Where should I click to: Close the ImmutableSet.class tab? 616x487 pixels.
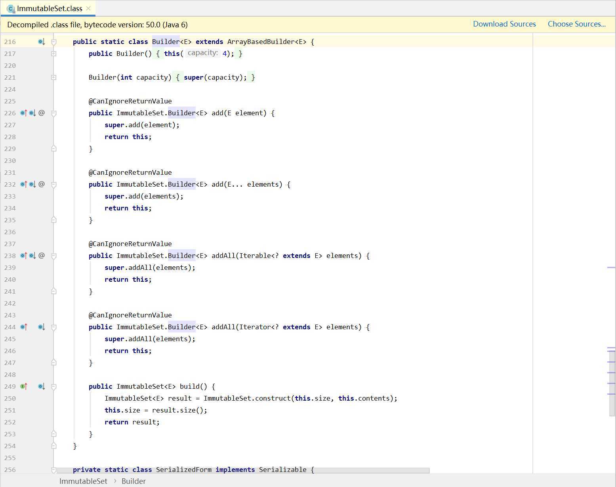[x=88, y=8]
